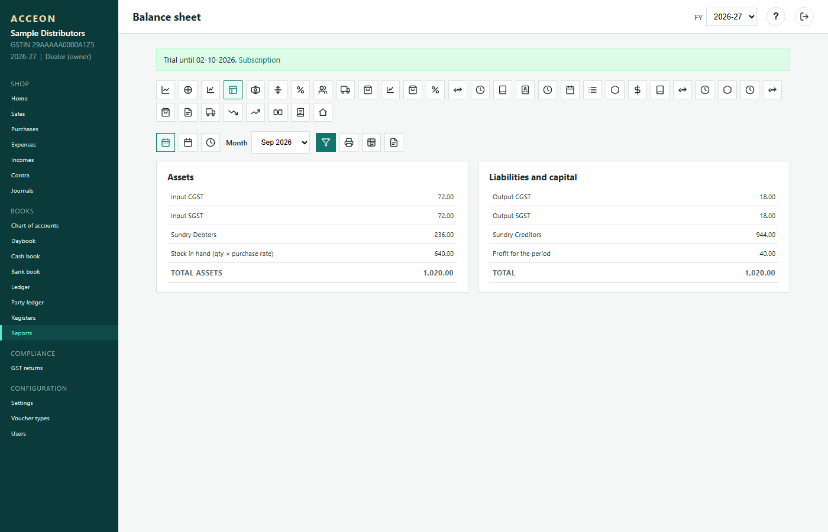Viewport: 828px width, 532px height.
Task: Expand the FY 2026-27 dropdown
Action: (732, 17)
